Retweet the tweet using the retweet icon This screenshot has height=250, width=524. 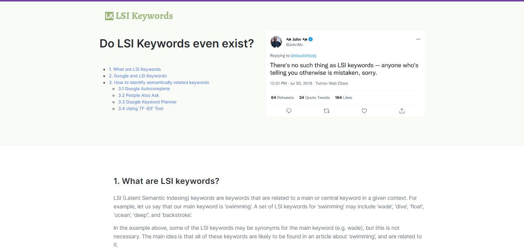[x=326, y=111]
